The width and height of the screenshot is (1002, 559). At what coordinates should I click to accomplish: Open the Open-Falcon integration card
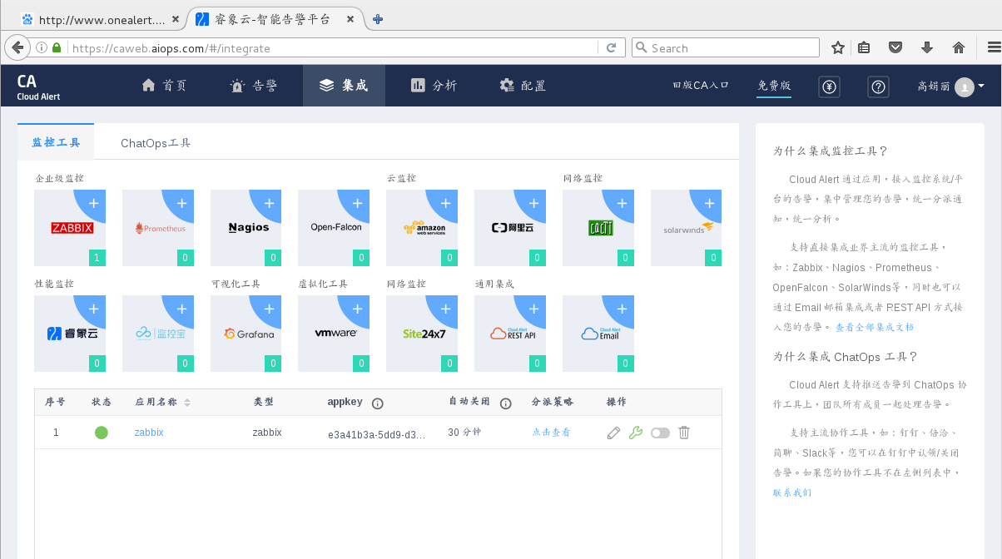tap(334, 228)
